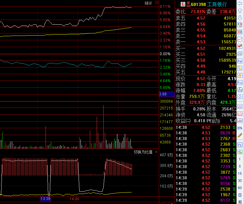This screenshot has height=204, width=244.
Task: Click the 10% icon in sidebar
Action: pyautogui.click(x=240, y=128)
